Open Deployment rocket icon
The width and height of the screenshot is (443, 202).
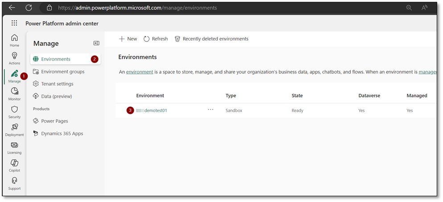click(x=14, y=129)
